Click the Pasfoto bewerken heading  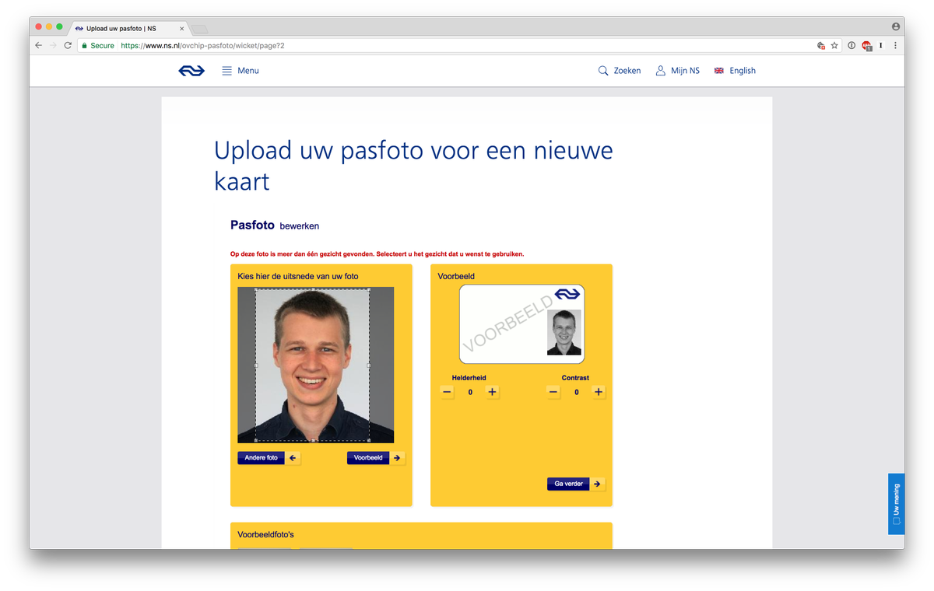point(275,226)
